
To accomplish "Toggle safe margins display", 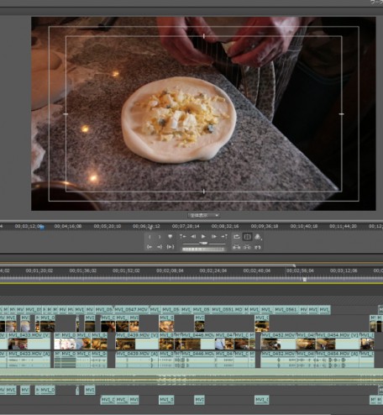I will click(x=247, y=237).
